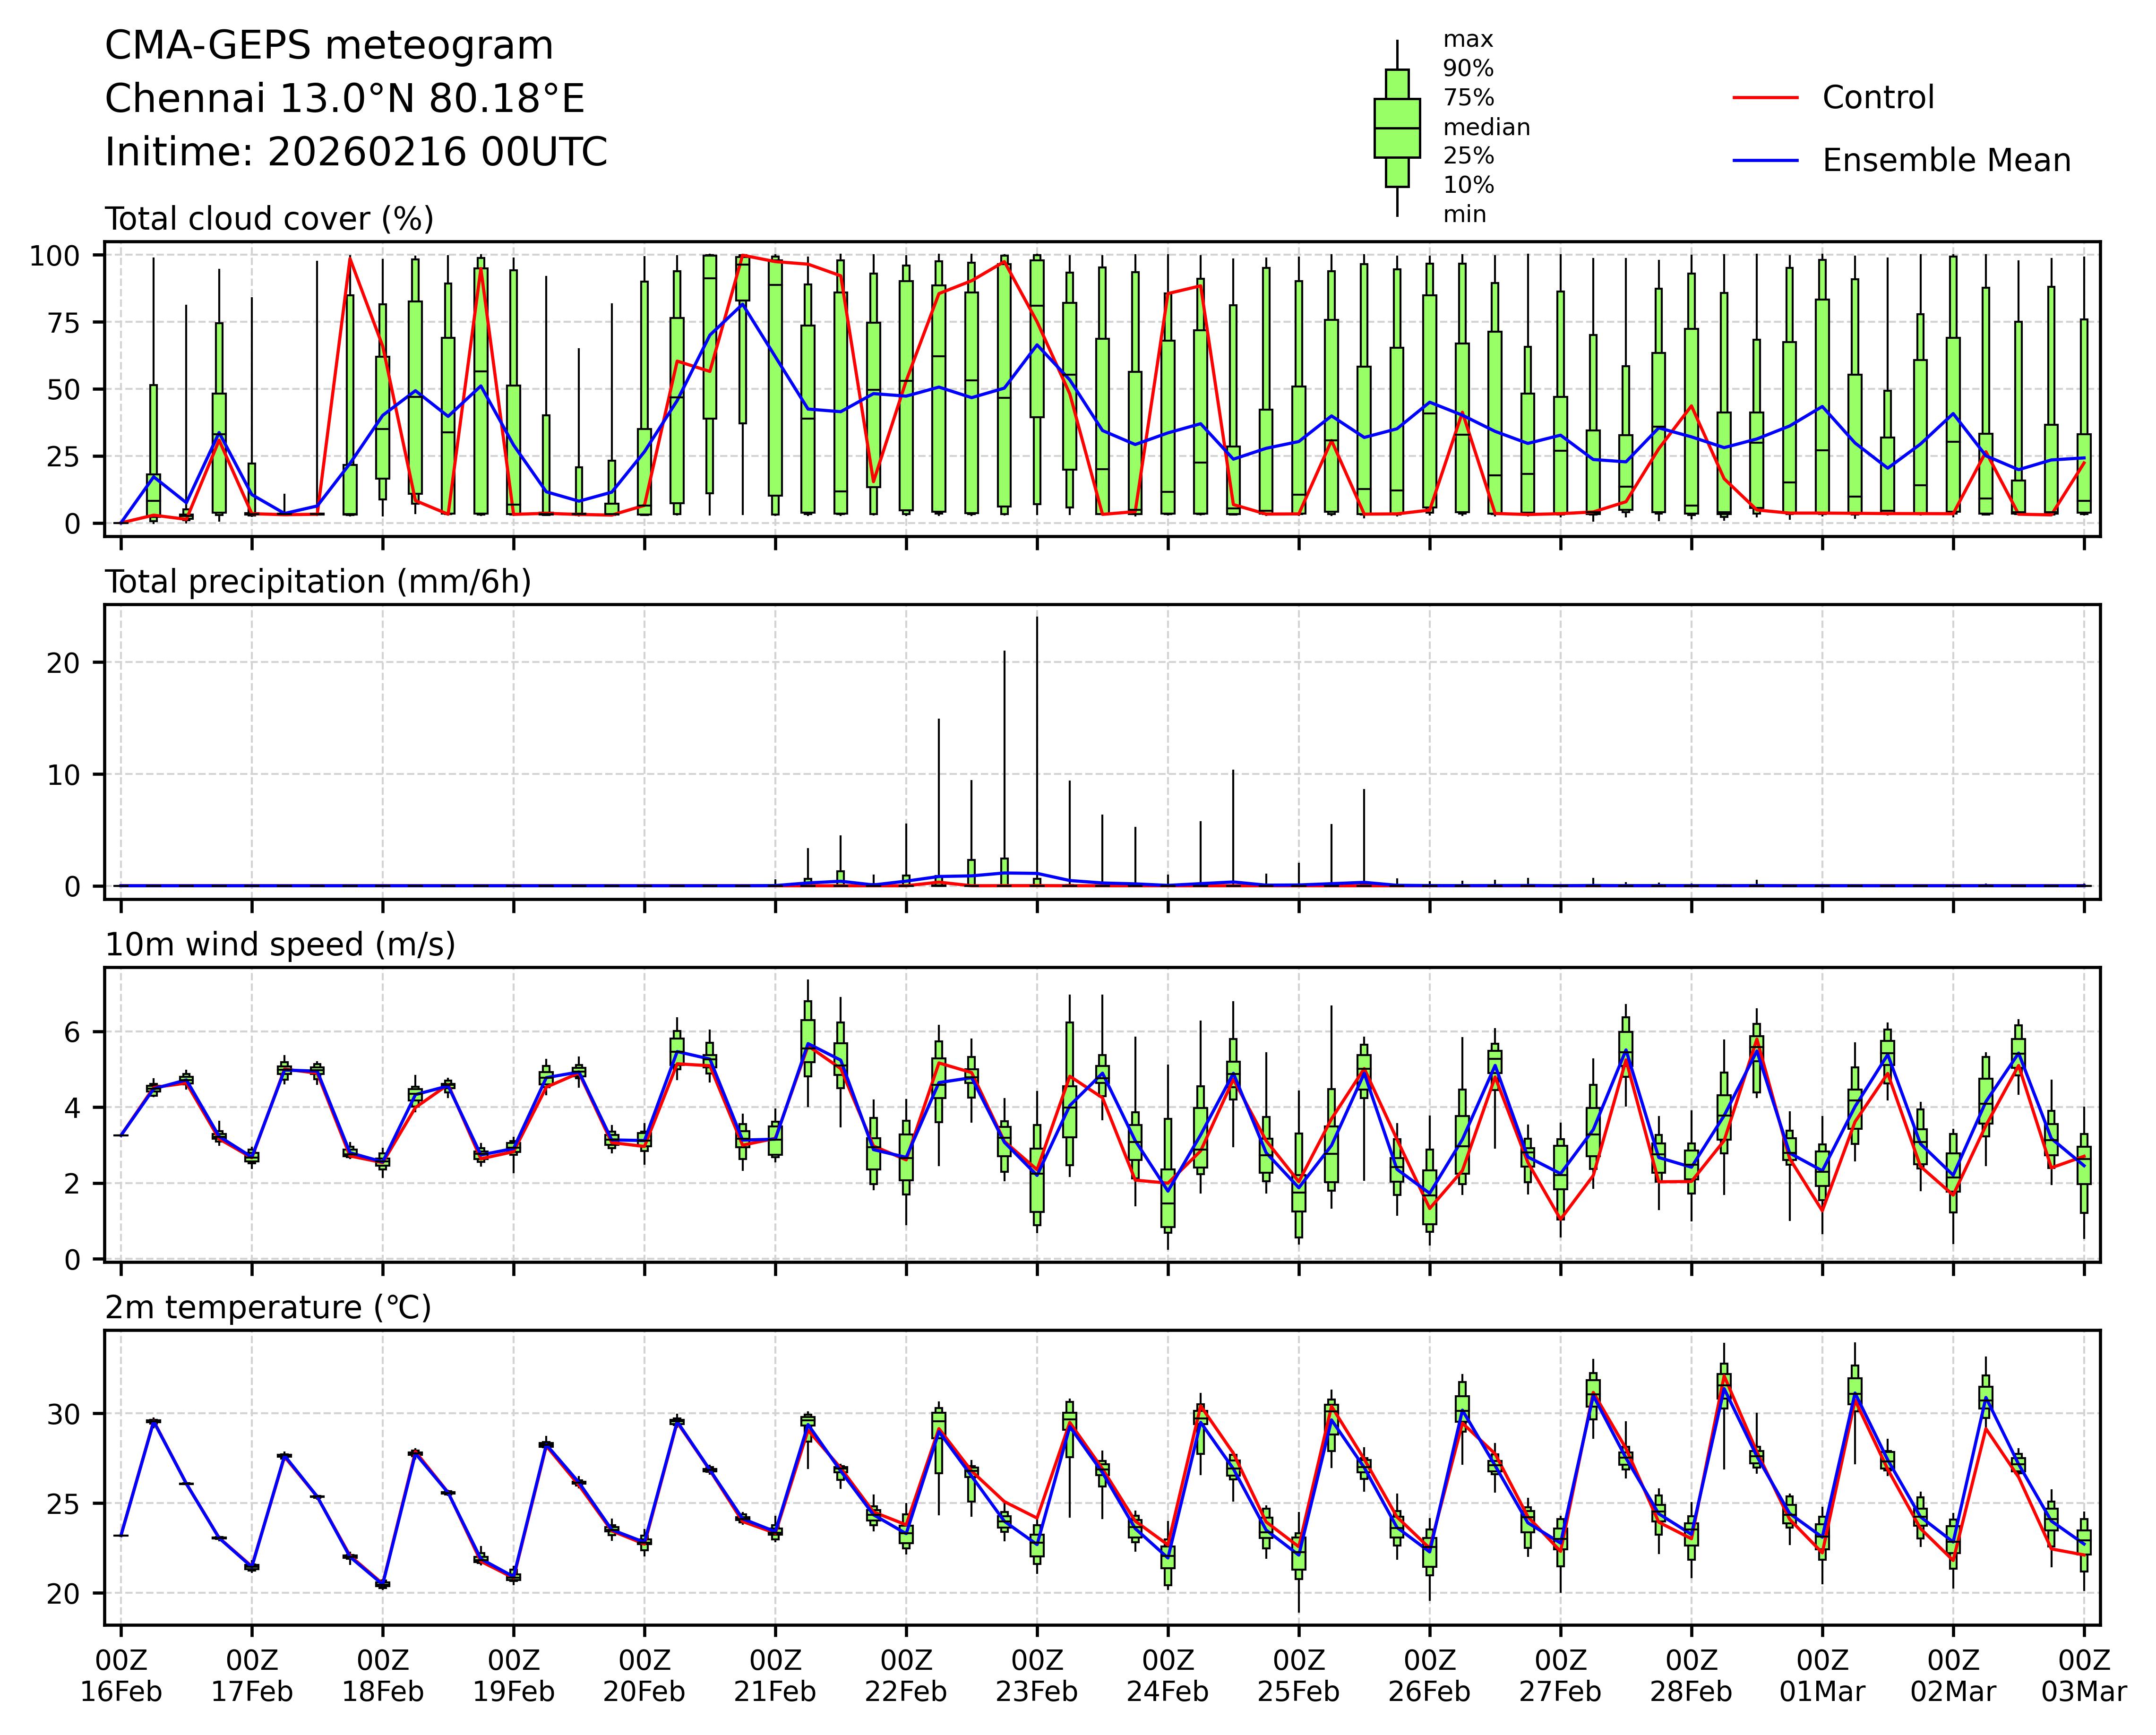This screenshot has width=2156, height=1735.
Task: Click the green box-plot legend icon
Action: (x=1397, y=128)
